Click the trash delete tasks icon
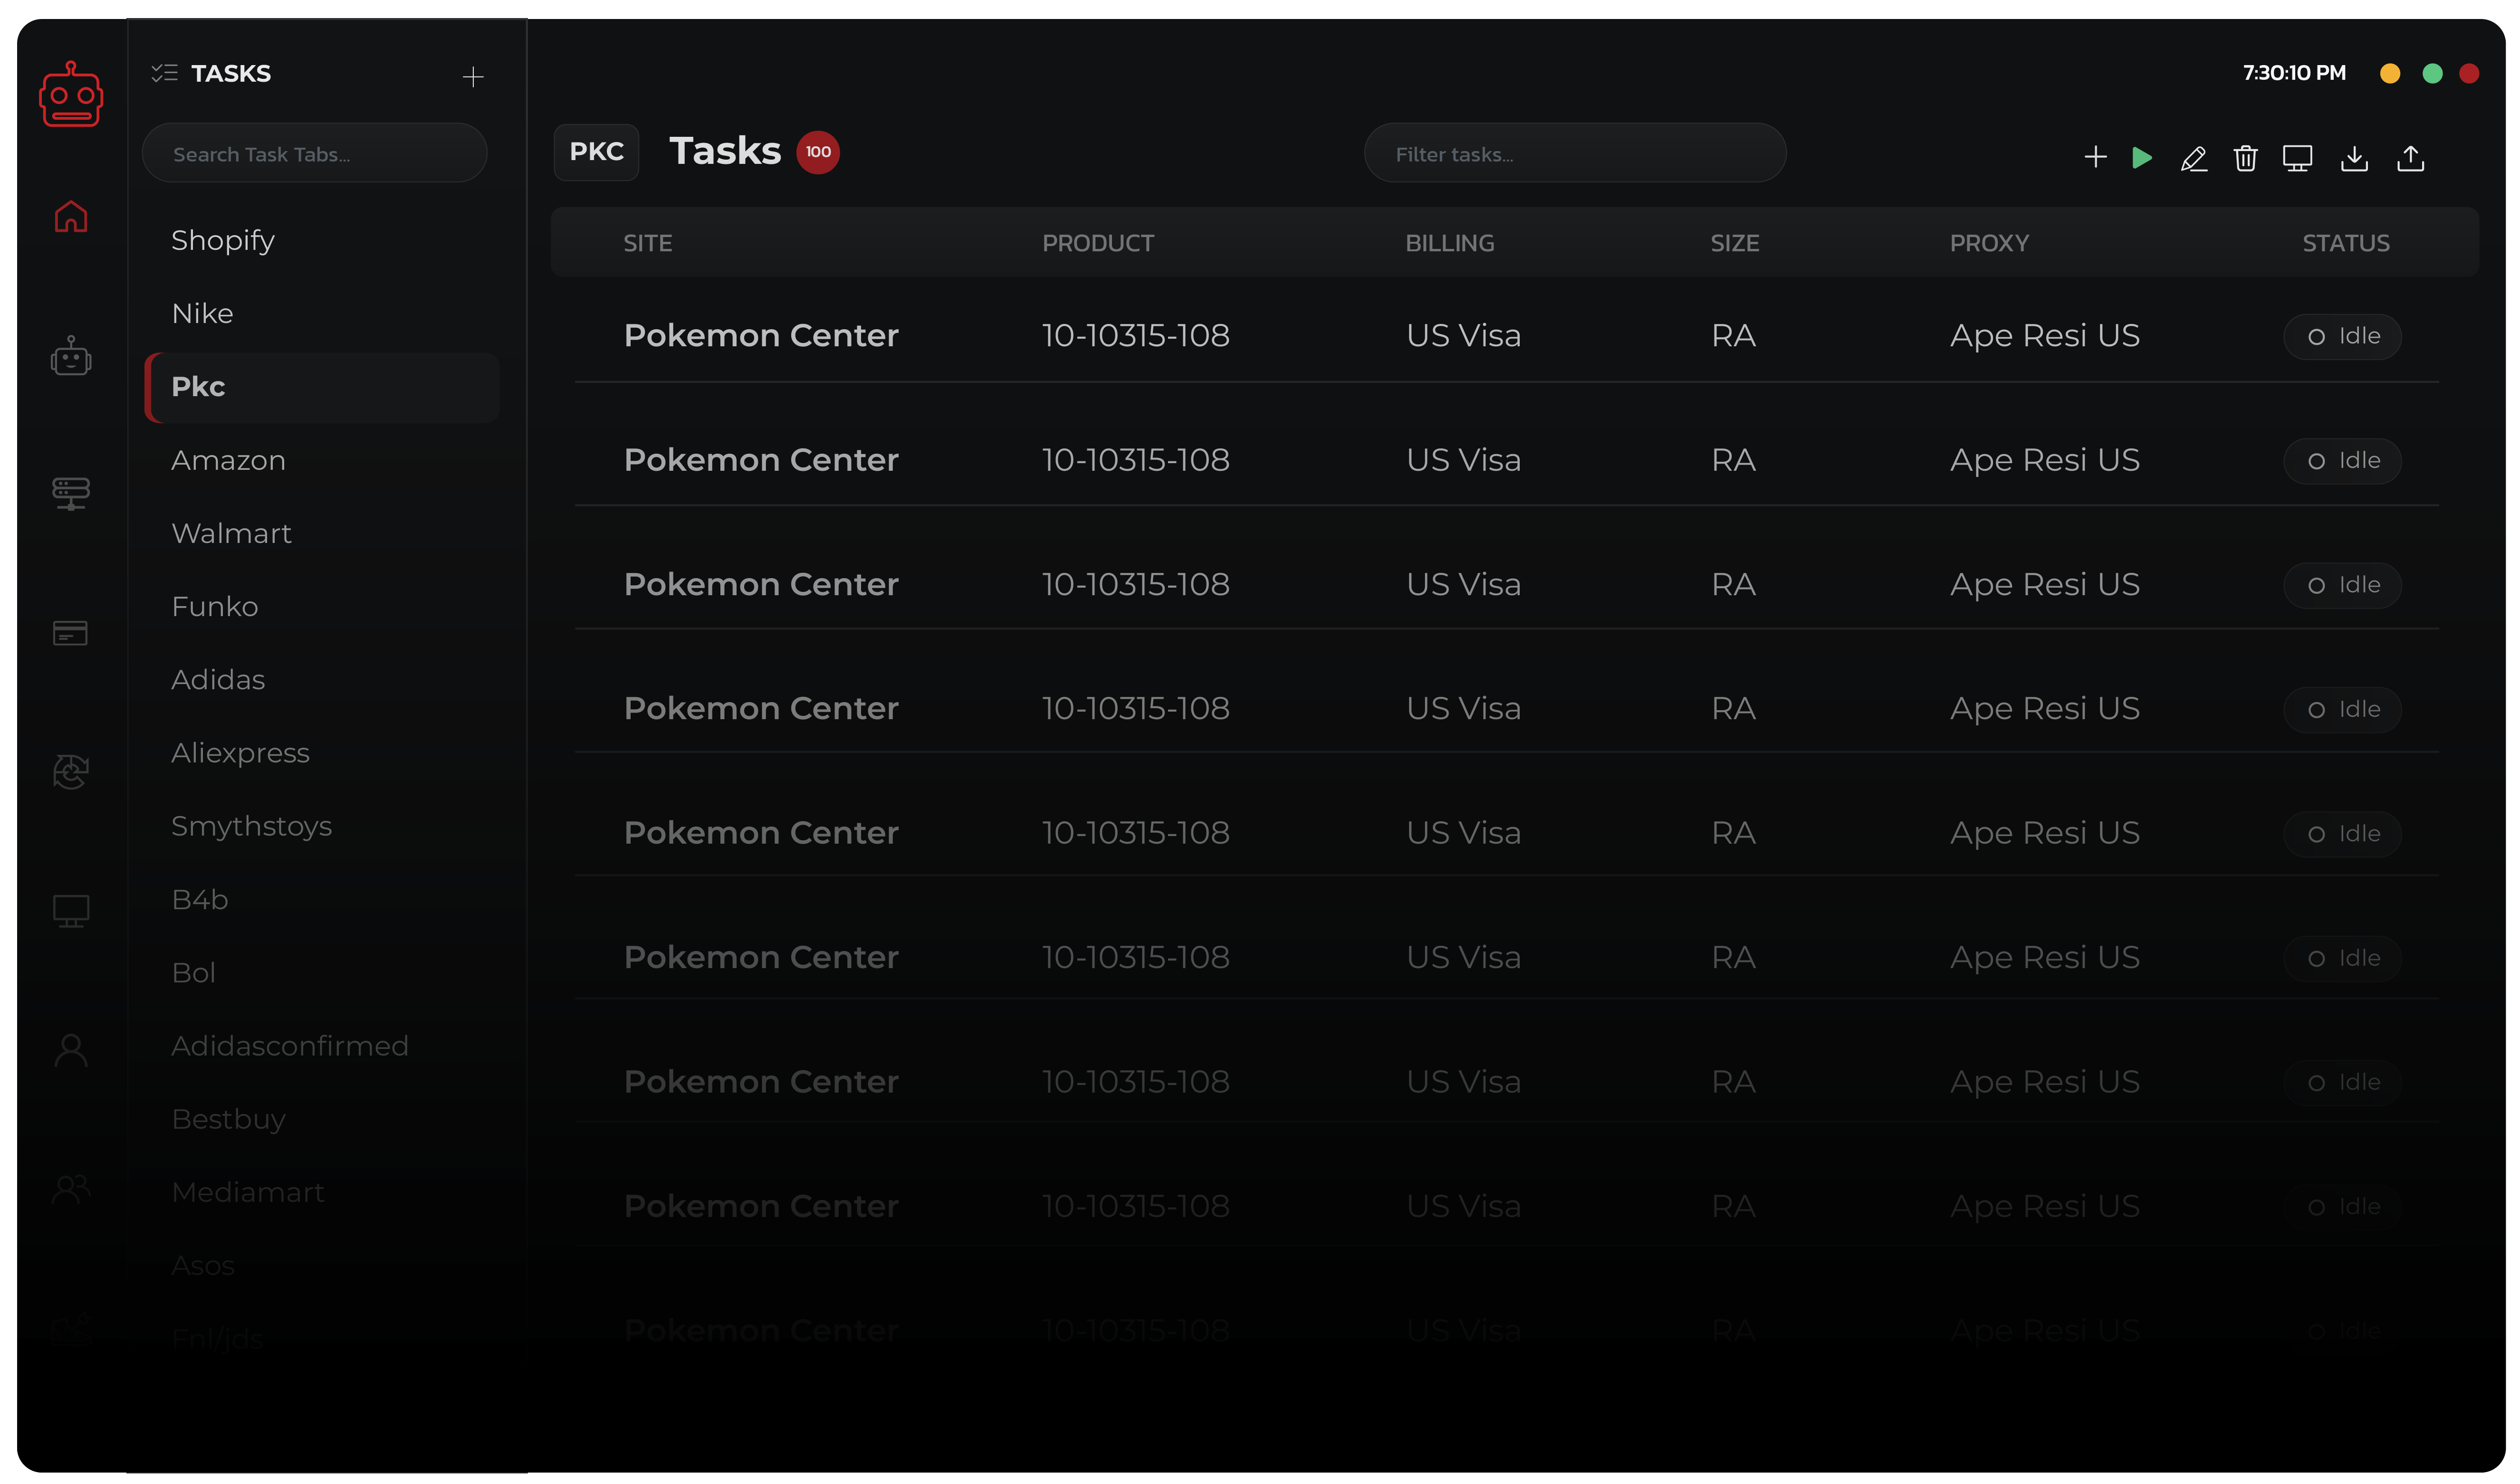Screen dimensions: 2520x1484 tap(2245, 158)
